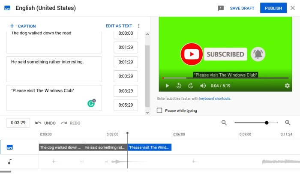
Task: Click the zoom in timeline magnifier
Action: pos(288,123)
